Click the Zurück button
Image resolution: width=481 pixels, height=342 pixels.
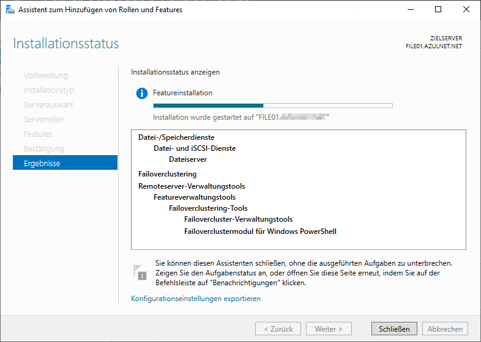[278, 329]
